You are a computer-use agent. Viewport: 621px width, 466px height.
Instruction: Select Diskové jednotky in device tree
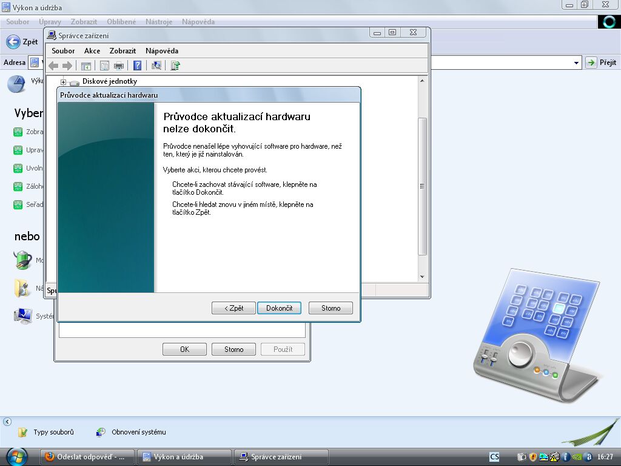click(110, 81)
